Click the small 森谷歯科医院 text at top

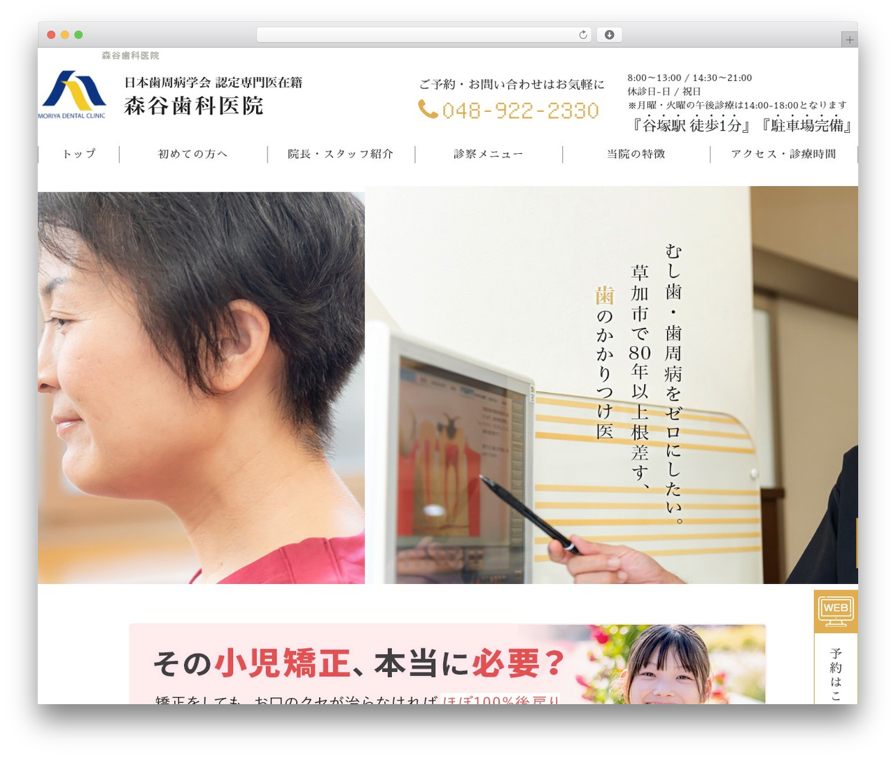point(130,55)
